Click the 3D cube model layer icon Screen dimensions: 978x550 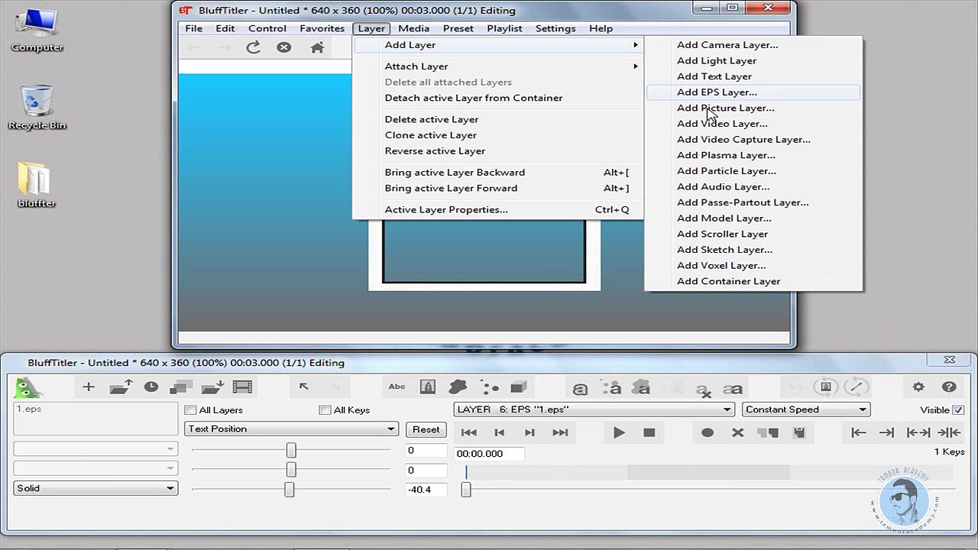519,387
